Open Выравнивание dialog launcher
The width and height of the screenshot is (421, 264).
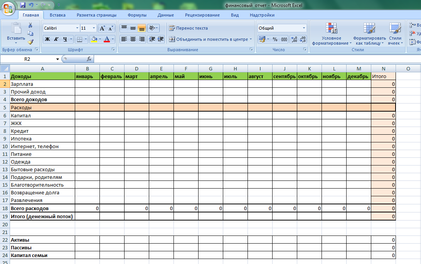tap(251, 49)
